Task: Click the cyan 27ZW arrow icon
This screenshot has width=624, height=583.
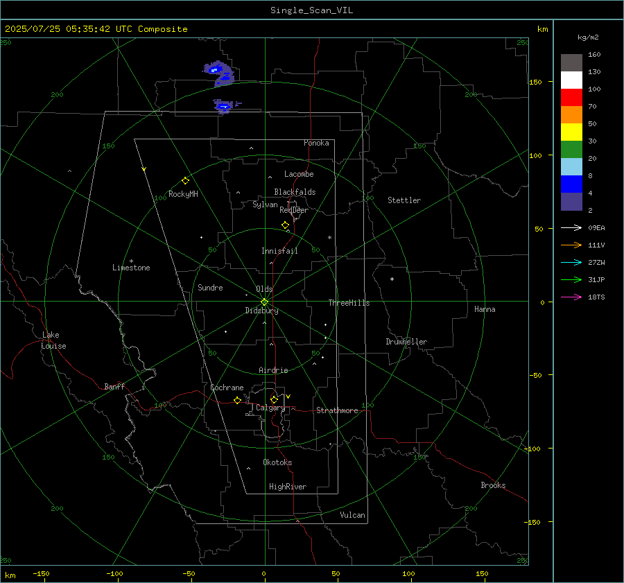Action: (571, 262)
